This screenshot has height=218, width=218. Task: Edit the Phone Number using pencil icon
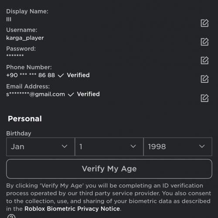(204, 79)
